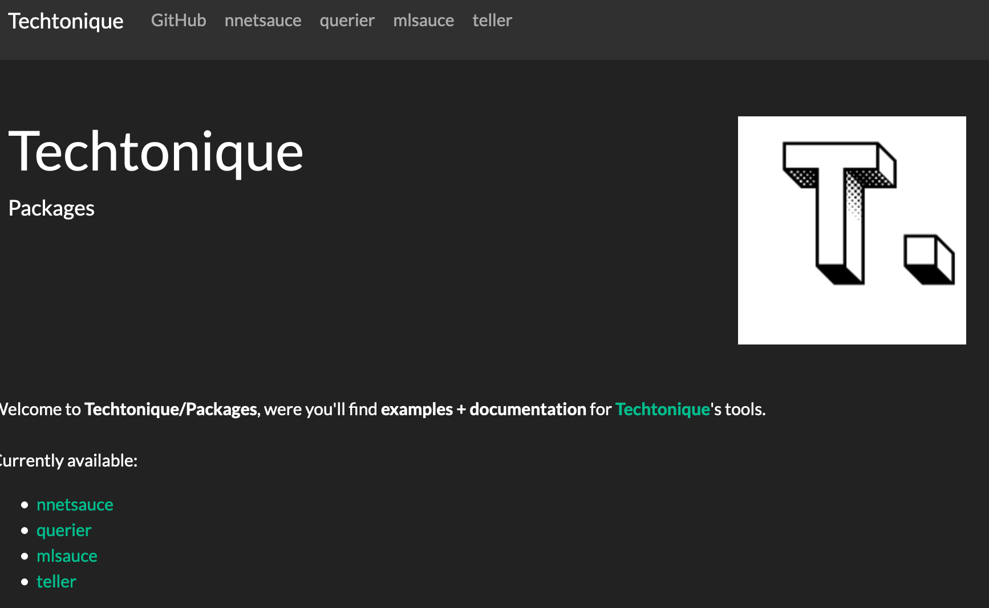The width and height of the screenshot is (989, 608).
Task: Click the green Techtonique link in the welcome sentence
Action: (662, 409)
